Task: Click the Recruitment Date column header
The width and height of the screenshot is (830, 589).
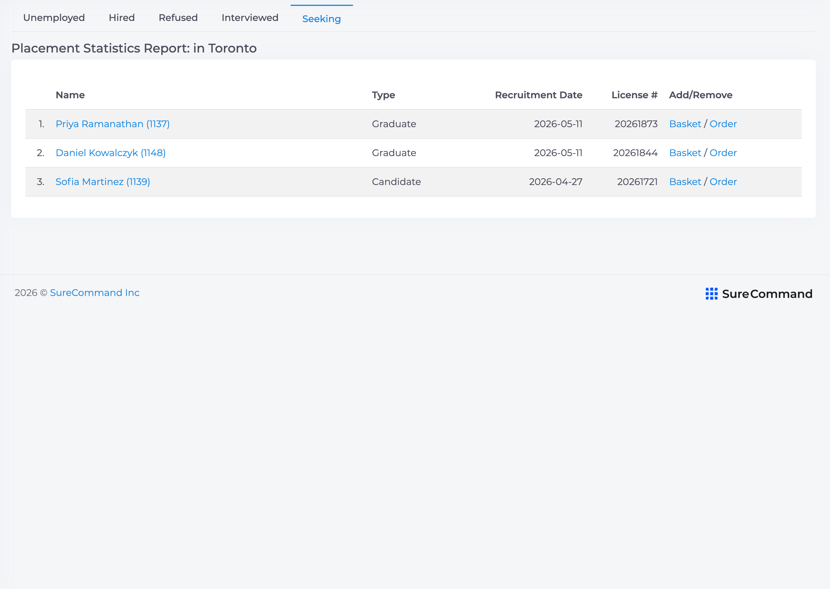Action: 538,95
